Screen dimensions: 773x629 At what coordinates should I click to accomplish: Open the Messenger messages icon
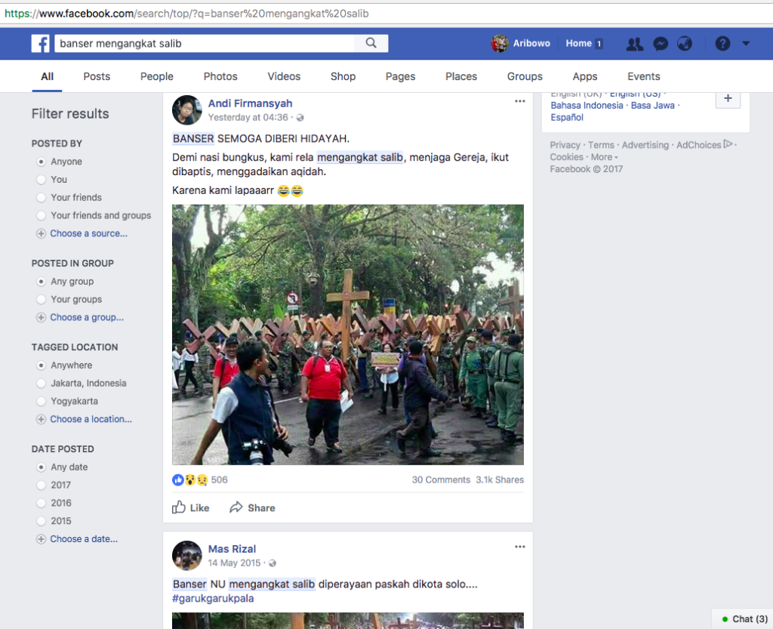(x=660, y=44)
